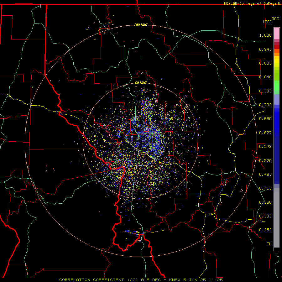Pick the red swatch on the color bar

tap(277, 47)
